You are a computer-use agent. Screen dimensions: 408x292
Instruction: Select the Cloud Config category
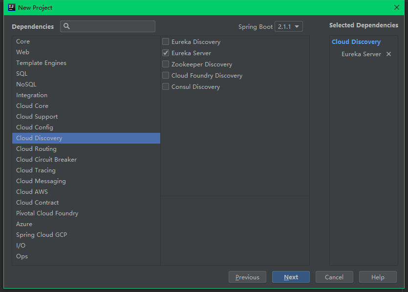86,127
